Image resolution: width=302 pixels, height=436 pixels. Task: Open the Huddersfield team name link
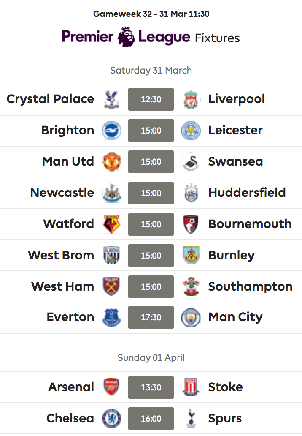coord(247,192)
